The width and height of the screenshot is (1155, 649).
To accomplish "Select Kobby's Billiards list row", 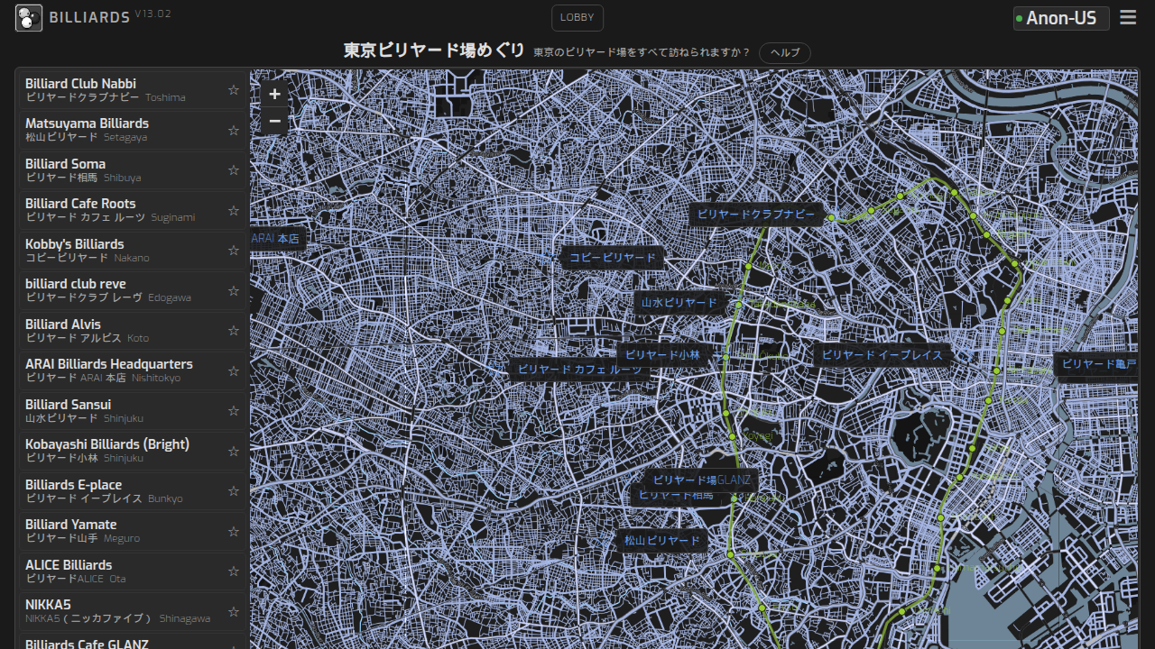I will click(133, 251).
